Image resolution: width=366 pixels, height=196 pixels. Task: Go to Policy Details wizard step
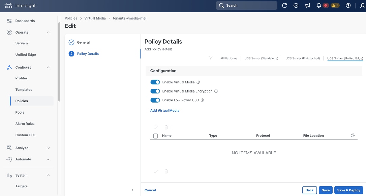[x=88, y=54]
